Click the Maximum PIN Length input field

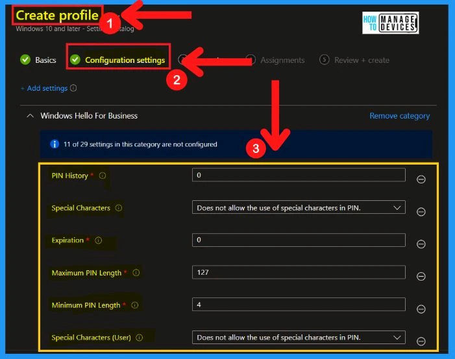click(x=299, y=272)
